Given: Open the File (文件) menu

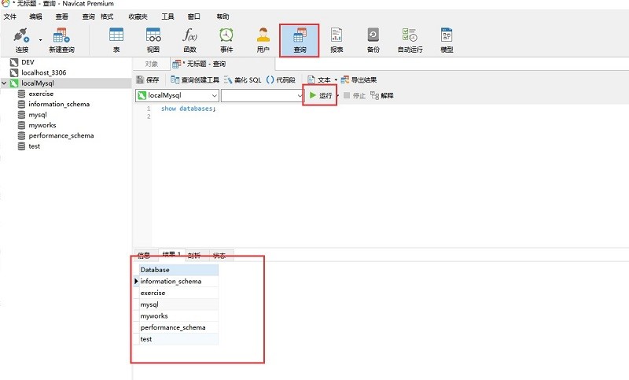Looking at the screenshot, I should click(10, 17).
